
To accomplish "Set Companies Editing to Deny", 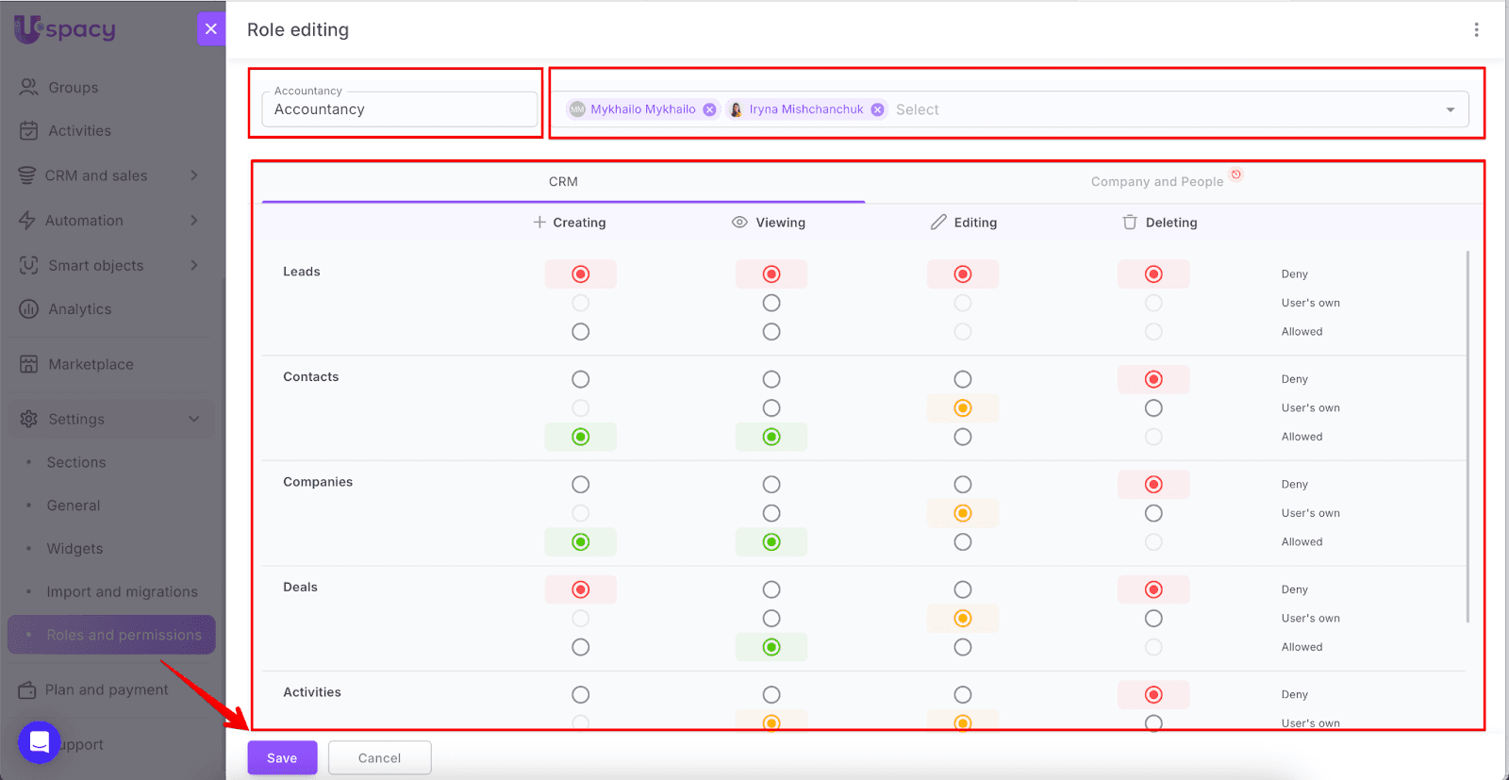I will (x=962, y=485).
